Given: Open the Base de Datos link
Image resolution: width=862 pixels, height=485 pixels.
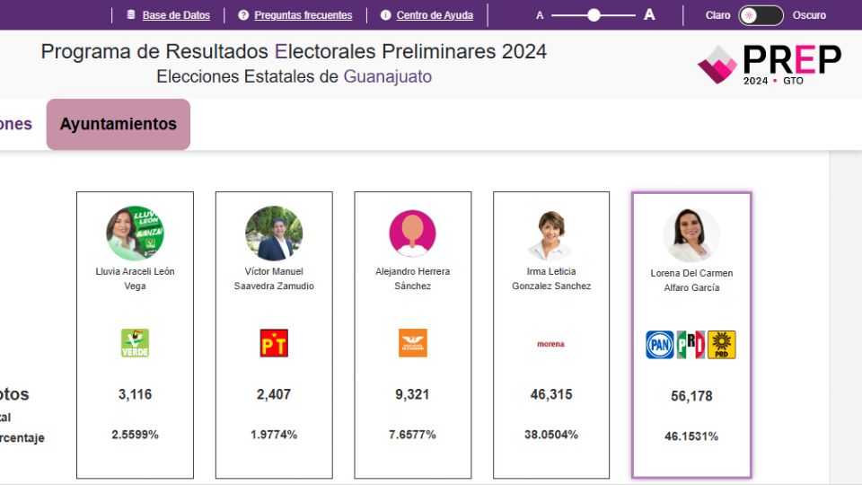Looking at the screenshot, I should [x=176, y=15].
